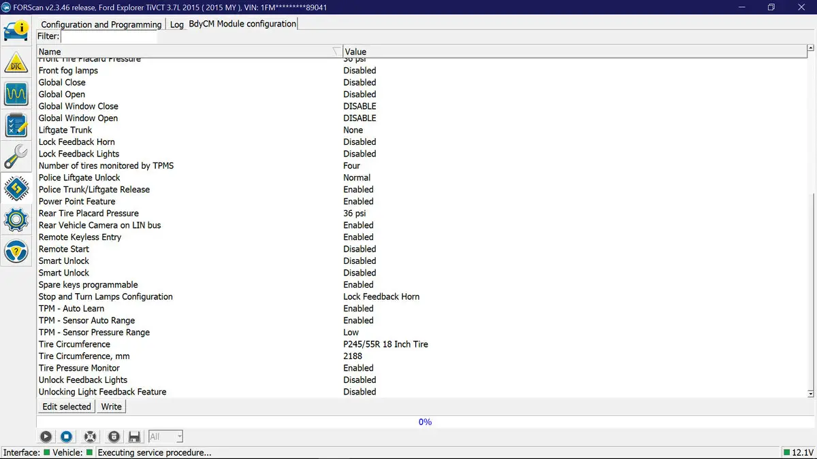The width and height of the screenshot is (817, 459).
Task: Open the tests checklist section icon
Action: (x=16, y=125)
